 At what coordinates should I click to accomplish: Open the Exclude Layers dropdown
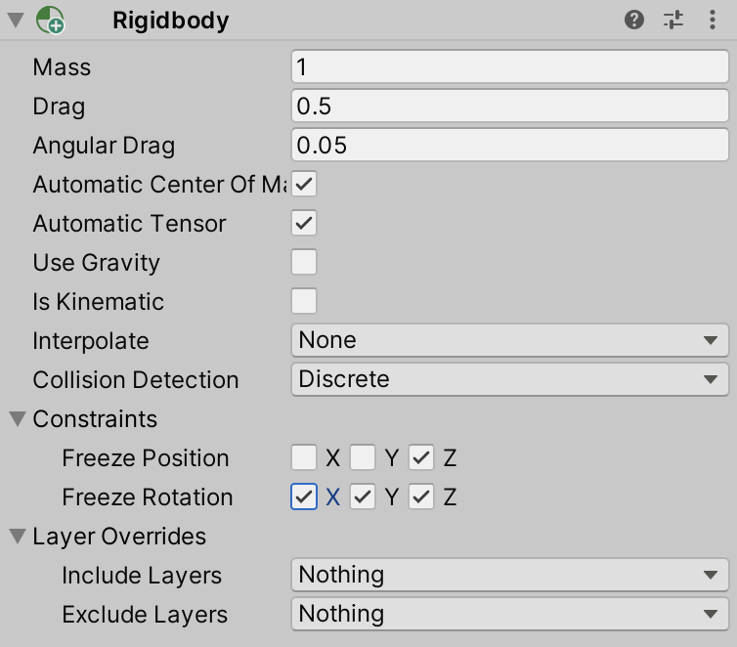[x=509, y=614]
